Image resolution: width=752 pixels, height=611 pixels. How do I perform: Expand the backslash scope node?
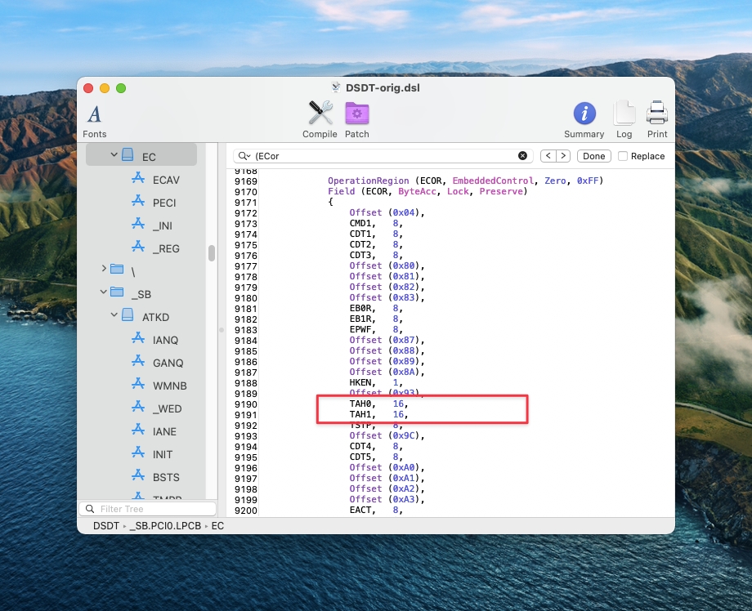coord(104,269)
